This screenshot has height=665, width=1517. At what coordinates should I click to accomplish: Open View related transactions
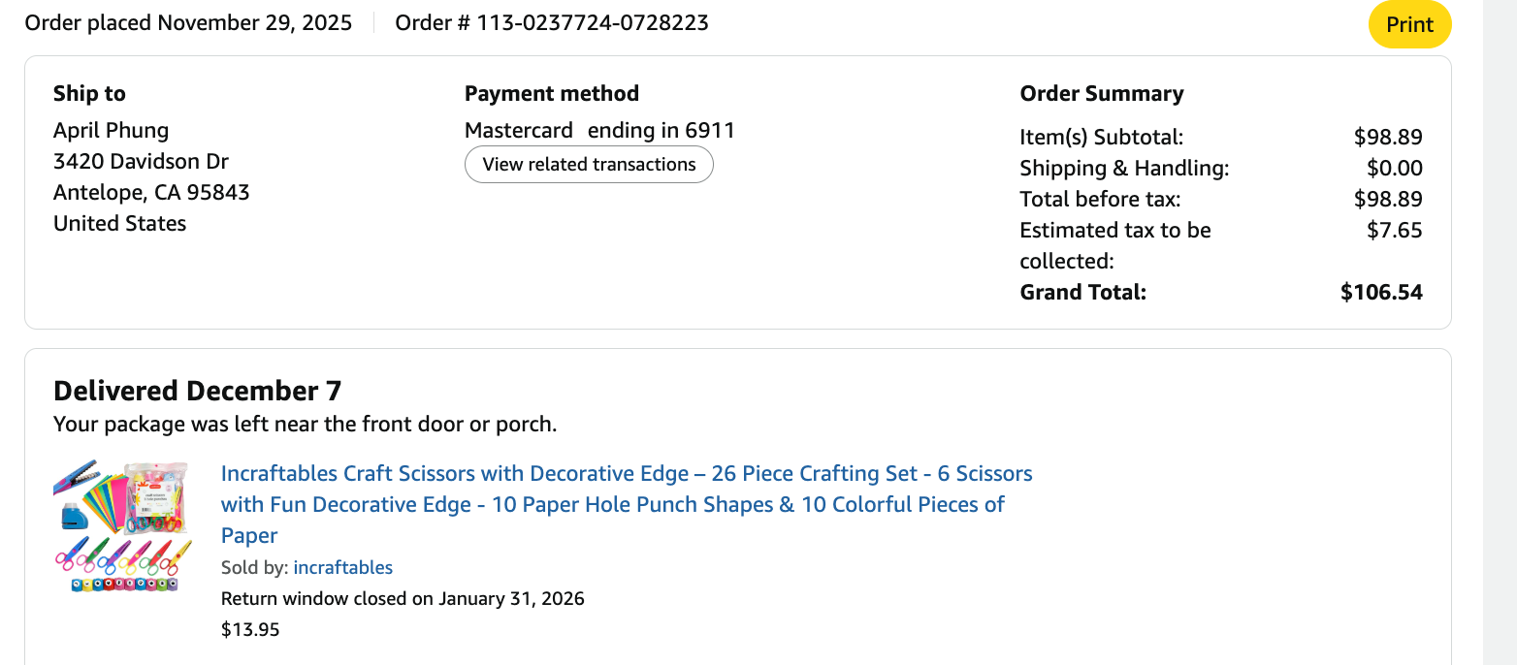589,165
